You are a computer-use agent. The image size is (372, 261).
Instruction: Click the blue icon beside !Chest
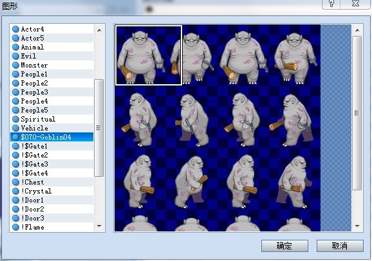click(x=15, y=182)
